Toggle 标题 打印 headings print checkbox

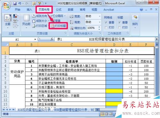(x=119, y=28)
